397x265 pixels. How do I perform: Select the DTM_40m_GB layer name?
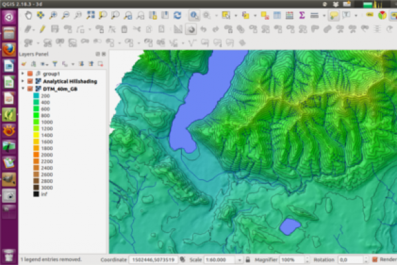[60, 88]
